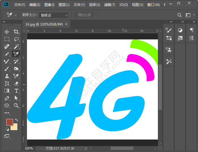This screenshot has width=198, height=152.
Task: Click the 清除全部 button
Action: click(x=84, y=15)
